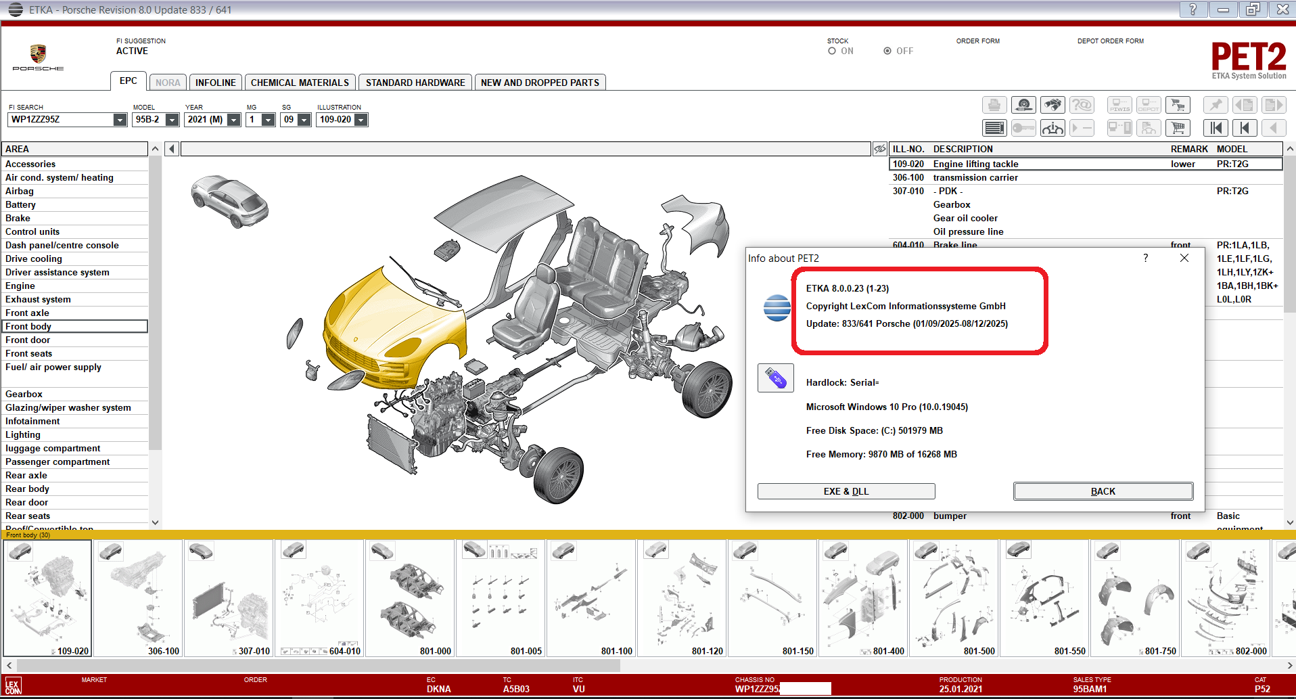Select the Lighting area
Screen dimensions: 1296x699
(74, 434)
